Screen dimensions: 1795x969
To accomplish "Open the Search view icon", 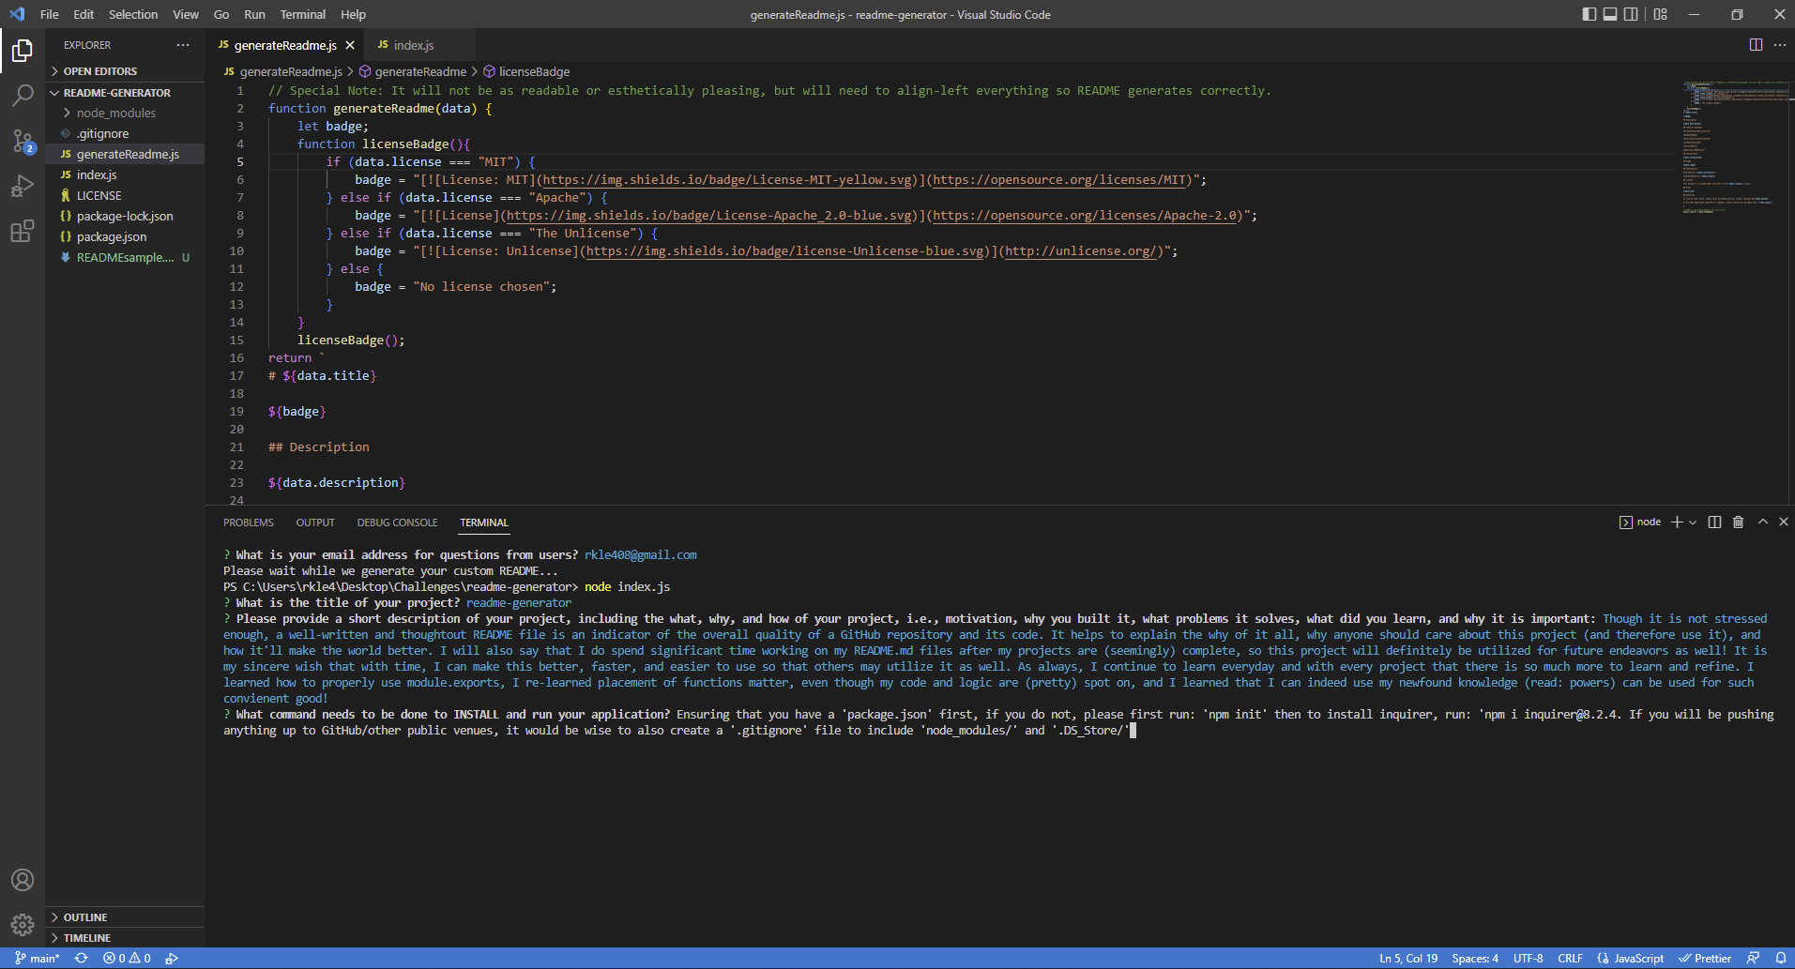I will coord(23,95).
